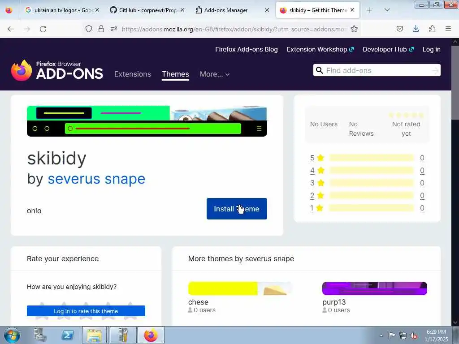The height and width of the screenshot is (344, 459).
Task: Open the Server Manager taskbar icon
Action: 40,335
